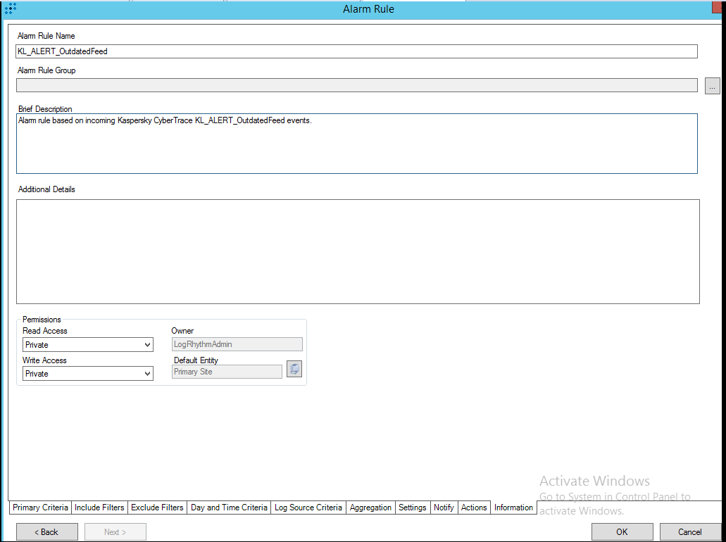
Task: Open the Day and Time Criteria tab
Action: [x=228, y=507]
